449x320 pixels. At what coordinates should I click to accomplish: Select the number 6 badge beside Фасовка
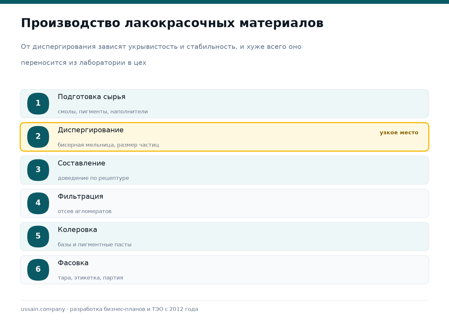point(38,270)
